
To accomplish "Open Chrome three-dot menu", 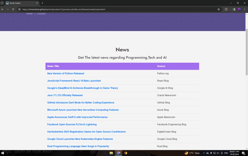I will (245, 9).
